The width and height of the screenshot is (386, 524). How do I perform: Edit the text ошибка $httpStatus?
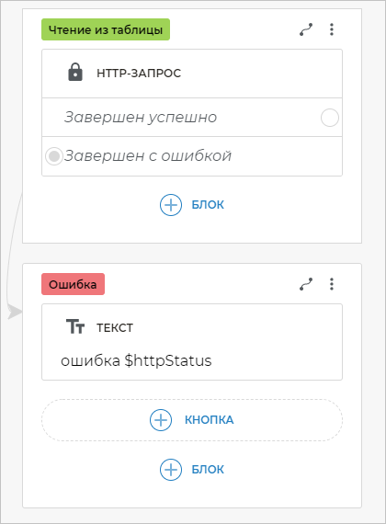click(x=136, y=361)
